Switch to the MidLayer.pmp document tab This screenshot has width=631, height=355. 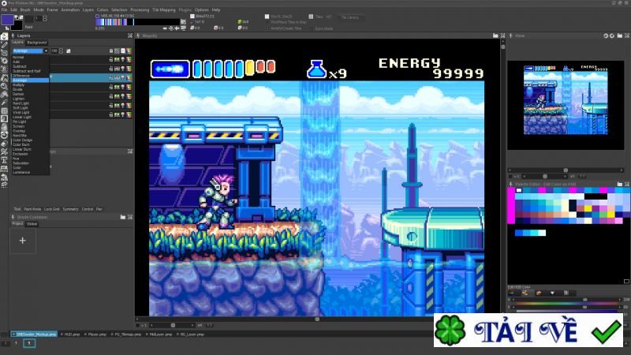pos(161,334)
